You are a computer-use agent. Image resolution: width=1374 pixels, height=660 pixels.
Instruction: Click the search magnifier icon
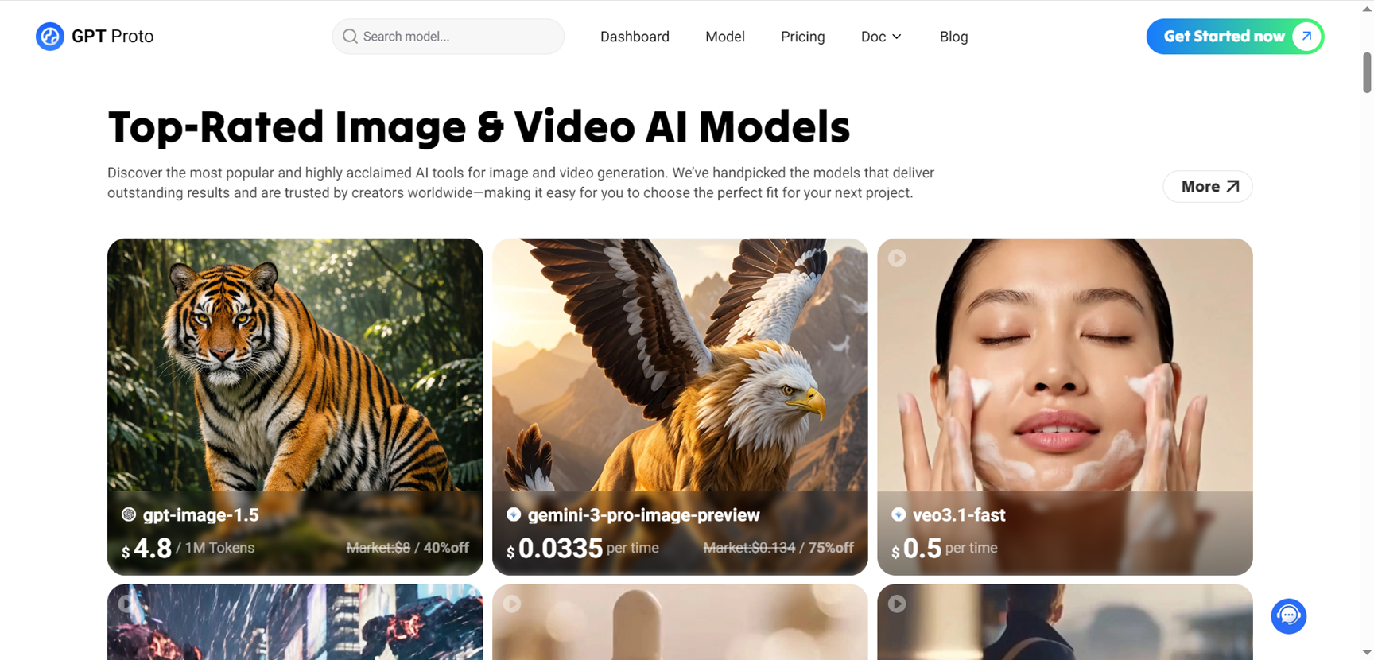click(x=350, y=37)
